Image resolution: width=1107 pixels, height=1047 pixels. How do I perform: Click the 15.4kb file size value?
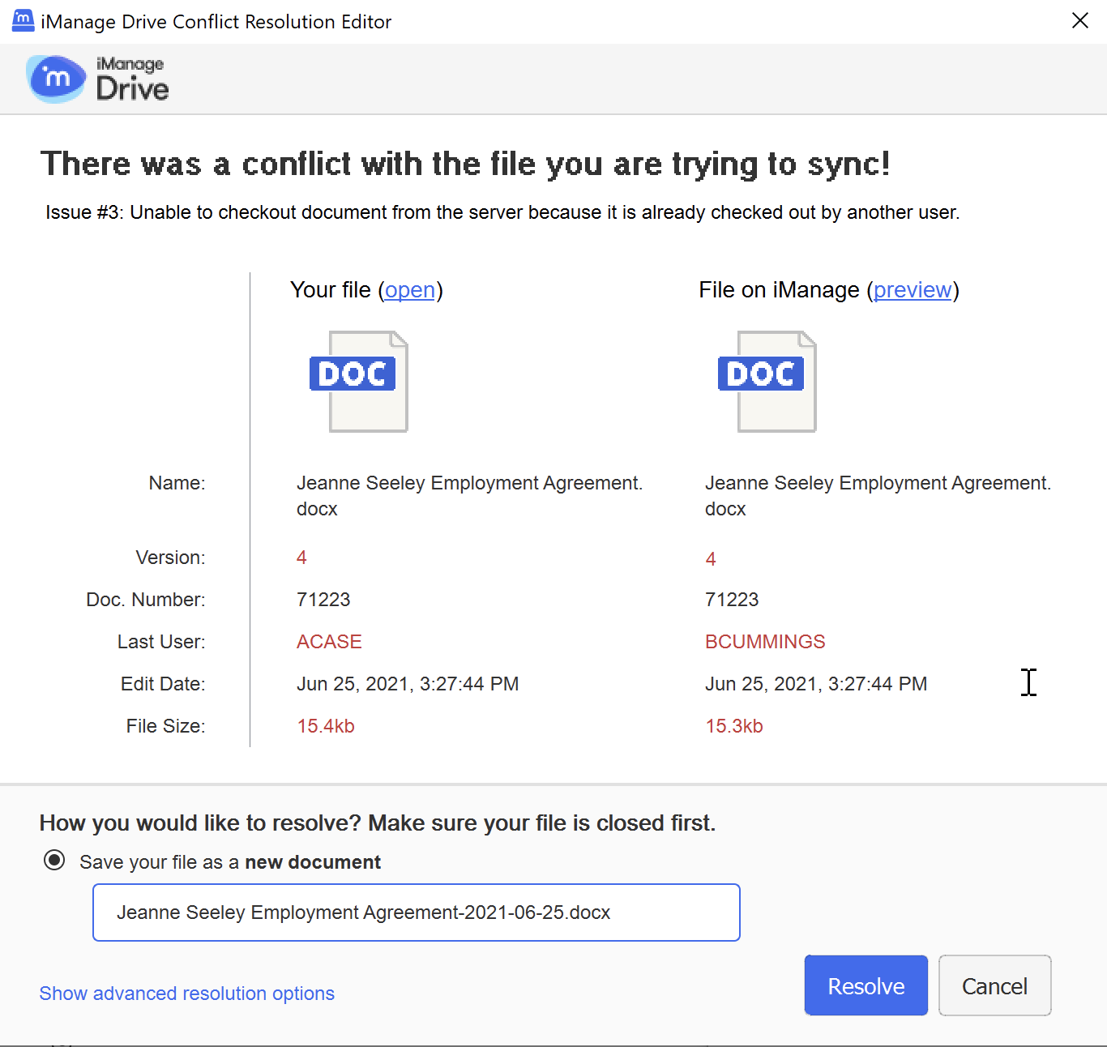point(326,725)
